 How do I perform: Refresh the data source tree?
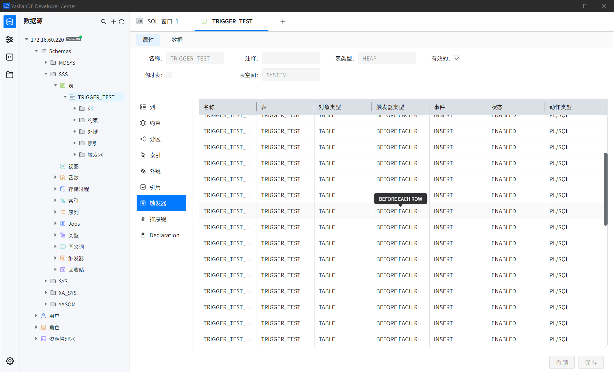[x=122, y=21]
